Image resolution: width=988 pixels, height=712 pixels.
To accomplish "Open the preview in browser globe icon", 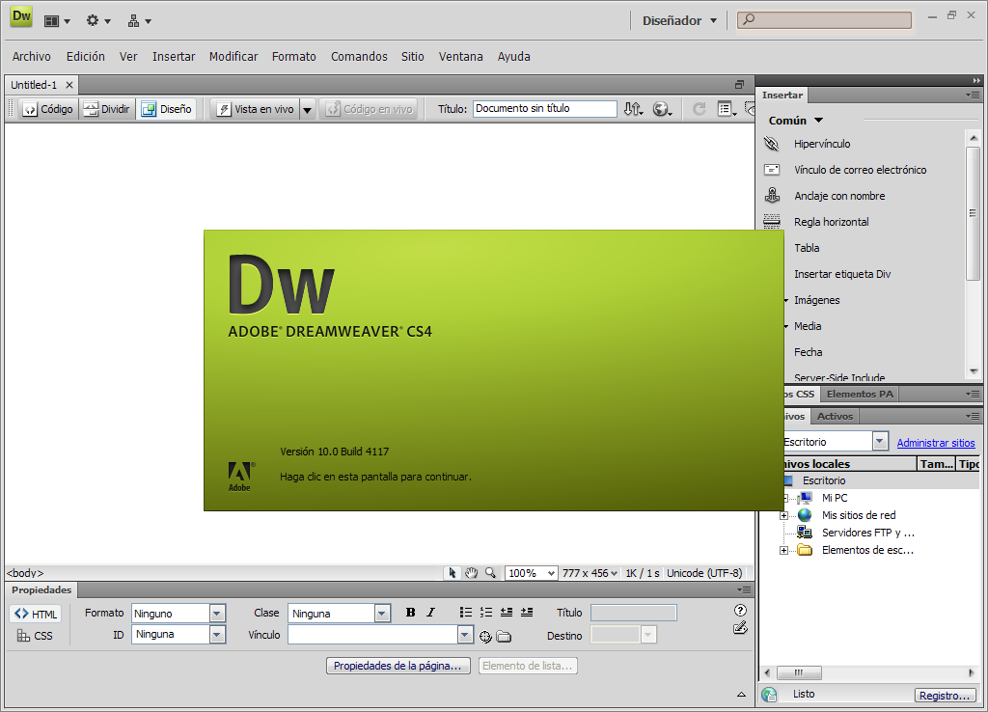I will point(662,109).
